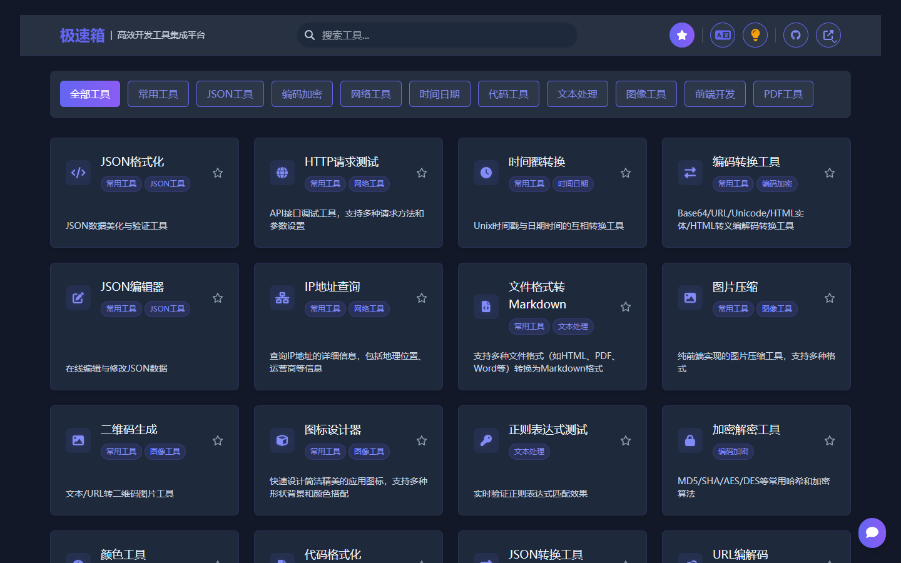Screen dimensions: 901x563
Task: Click the 二维码生成 image icon
Action: pos(78,440)
